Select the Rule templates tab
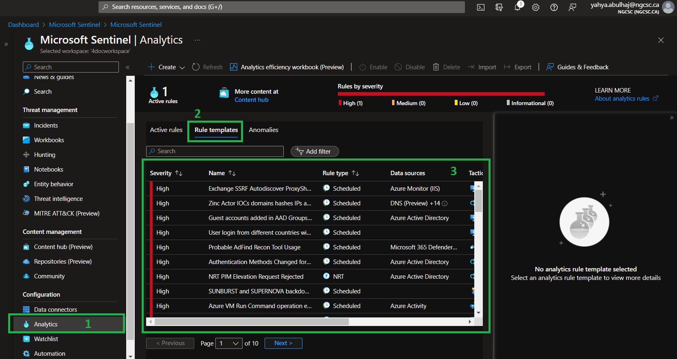The image size is (677, 359). pyautogui.click(x=216, y=130)
